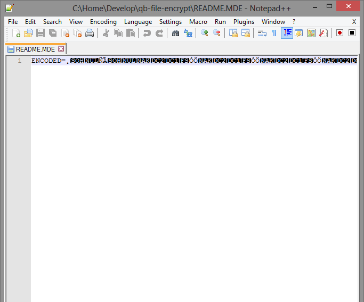The width and height of the screenshot is (364, 302).
Task: Close README.MDE tab with its X
Action: click(61, 48)
